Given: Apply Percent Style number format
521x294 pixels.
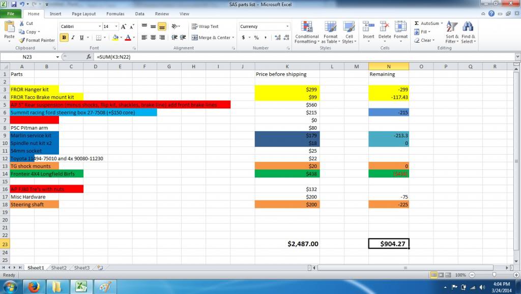Looking at the screenshot, I should tap(256, 38).
